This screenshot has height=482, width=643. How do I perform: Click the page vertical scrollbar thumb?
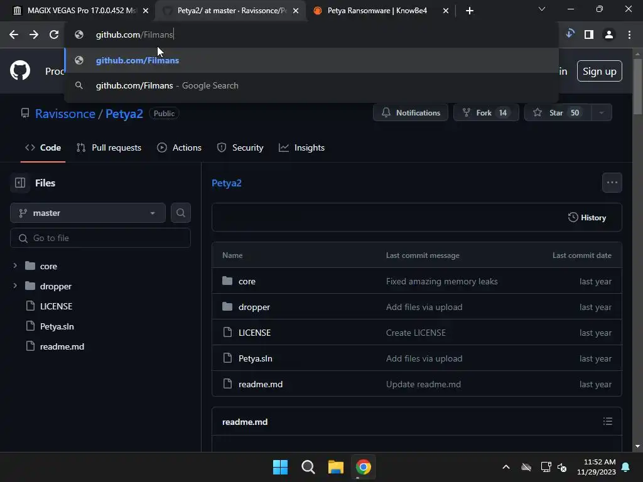pos(637,87)
